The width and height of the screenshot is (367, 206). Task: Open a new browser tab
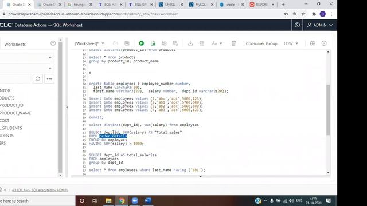coord(283,5)
